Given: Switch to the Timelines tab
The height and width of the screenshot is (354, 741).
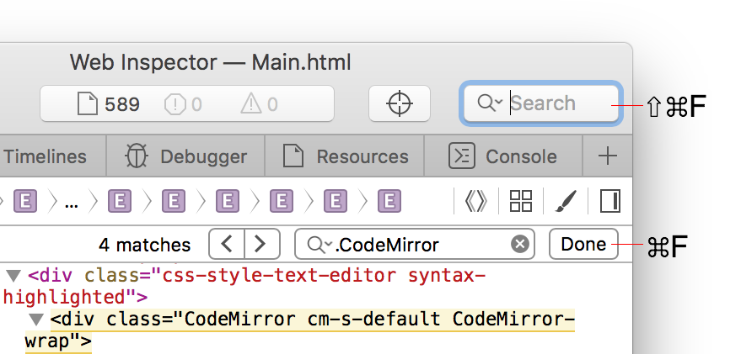Looking at the screenshot, I should pos(46,156).
